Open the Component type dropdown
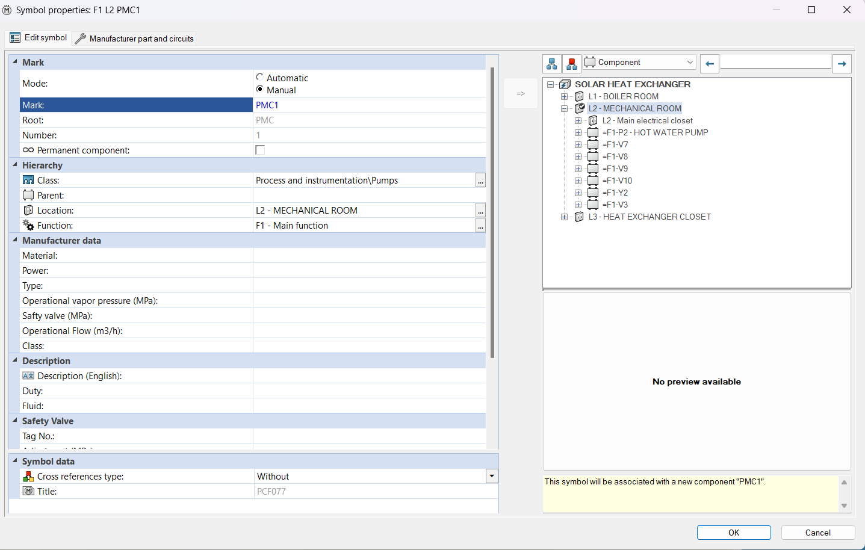Image resolution: width=865 pixels, height=550 pixels. pos(639,62)
